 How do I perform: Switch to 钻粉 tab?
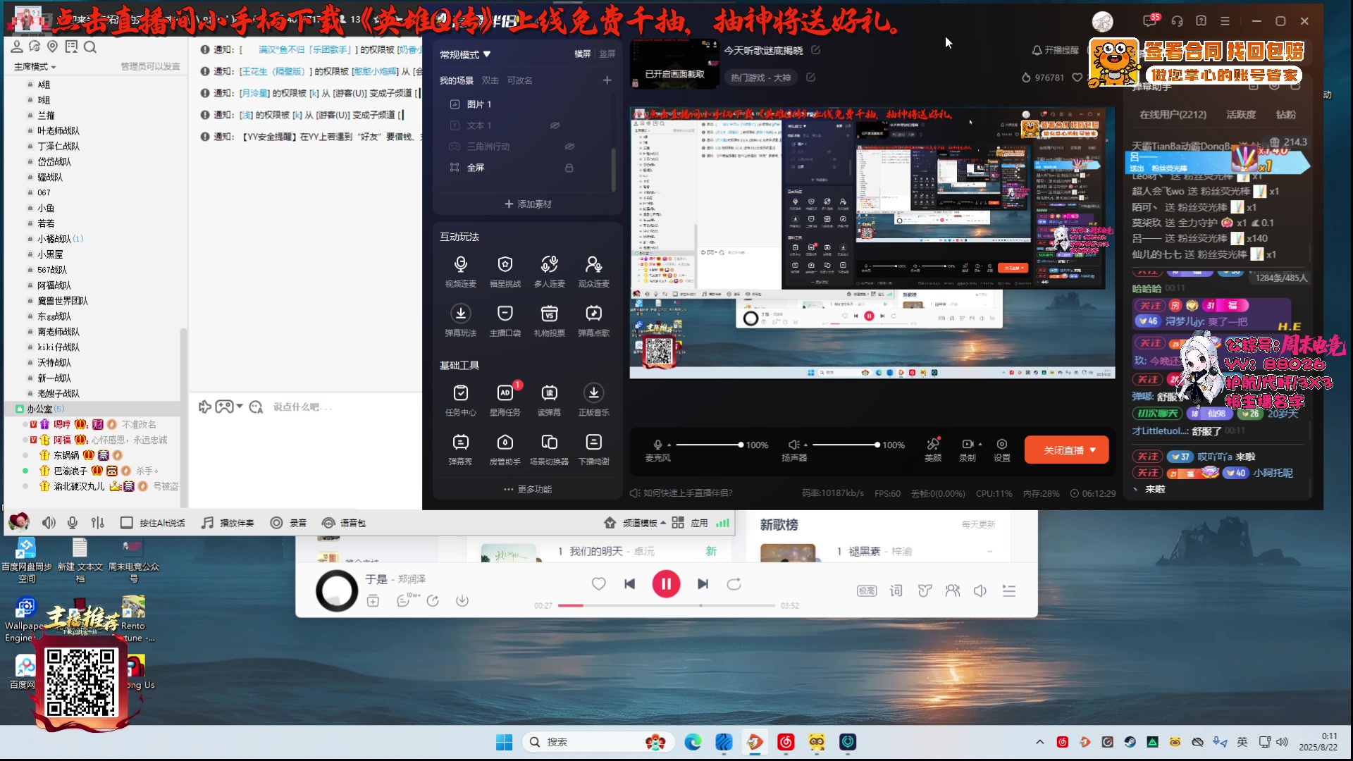pos(1286,114)
